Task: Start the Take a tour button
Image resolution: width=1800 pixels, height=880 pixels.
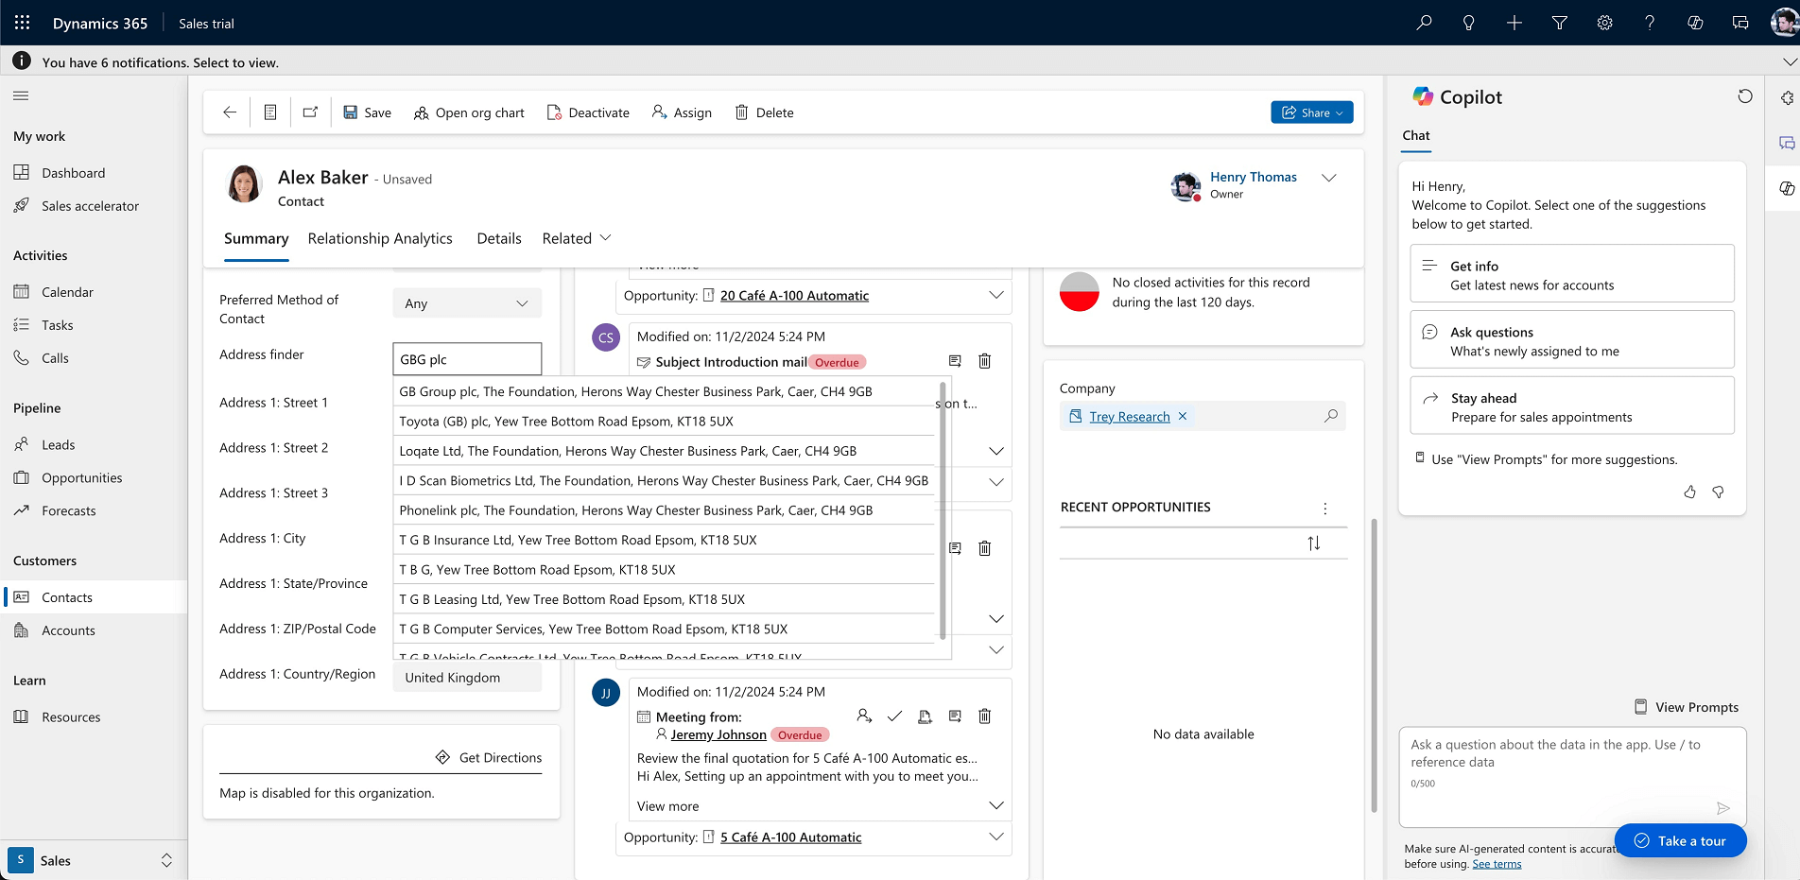Action: pos(1680,841)
